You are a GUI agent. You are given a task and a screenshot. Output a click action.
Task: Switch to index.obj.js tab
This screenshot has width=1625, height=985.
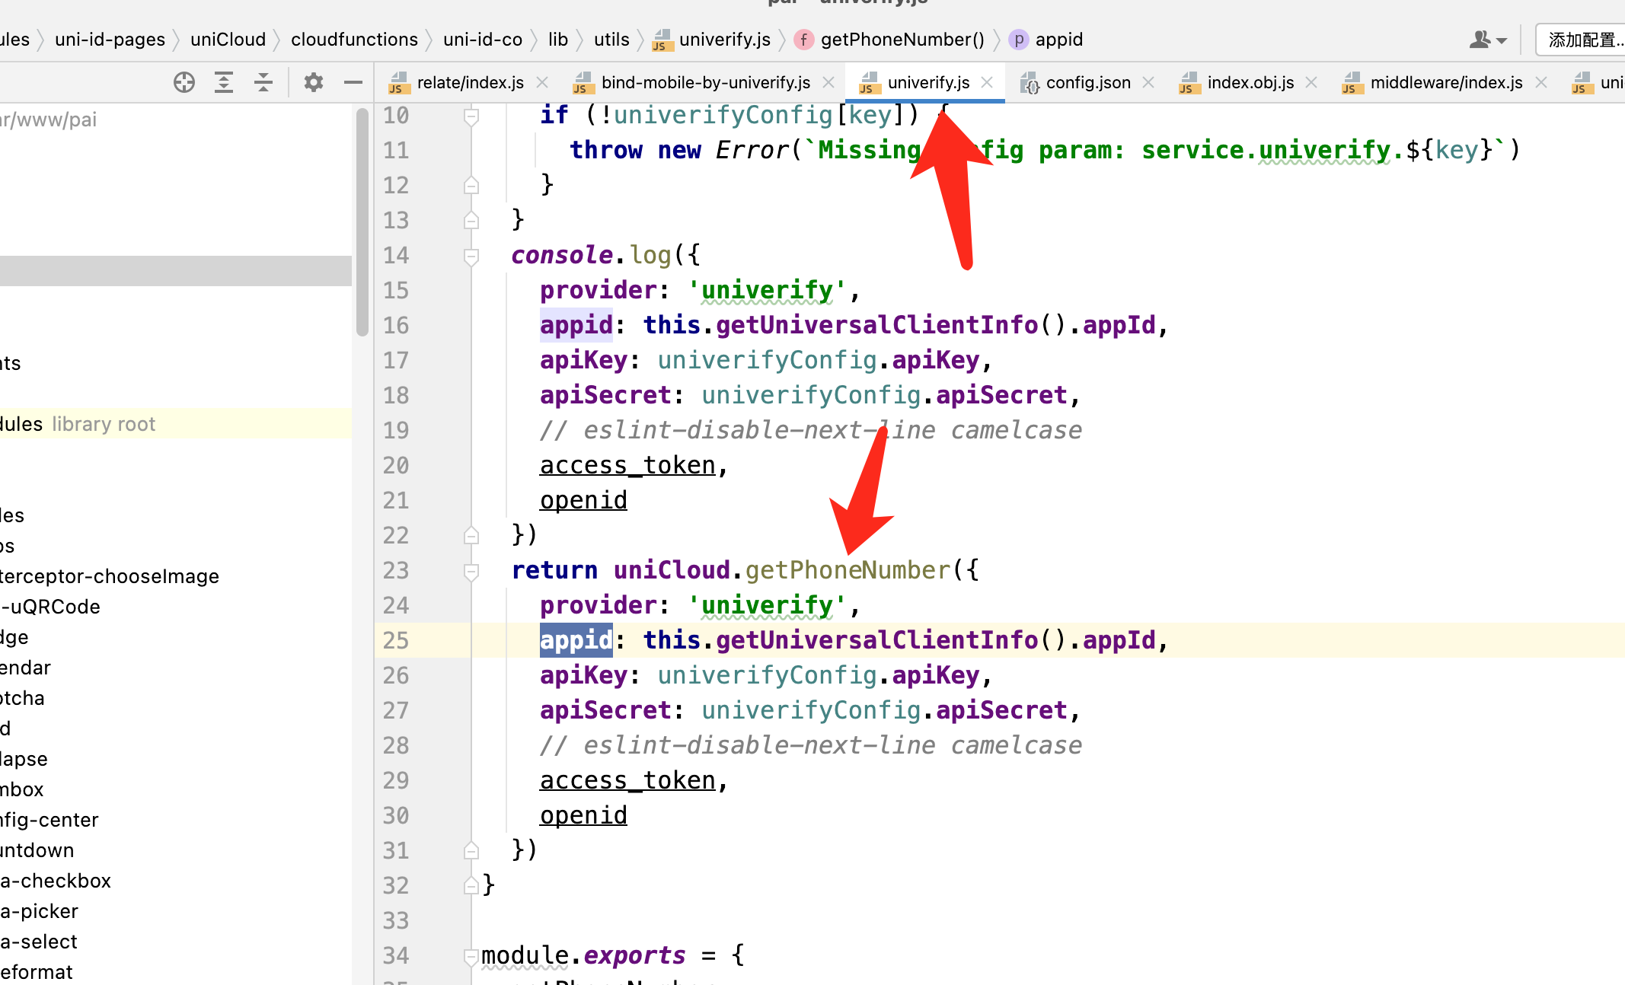(x=1250, y=82)
